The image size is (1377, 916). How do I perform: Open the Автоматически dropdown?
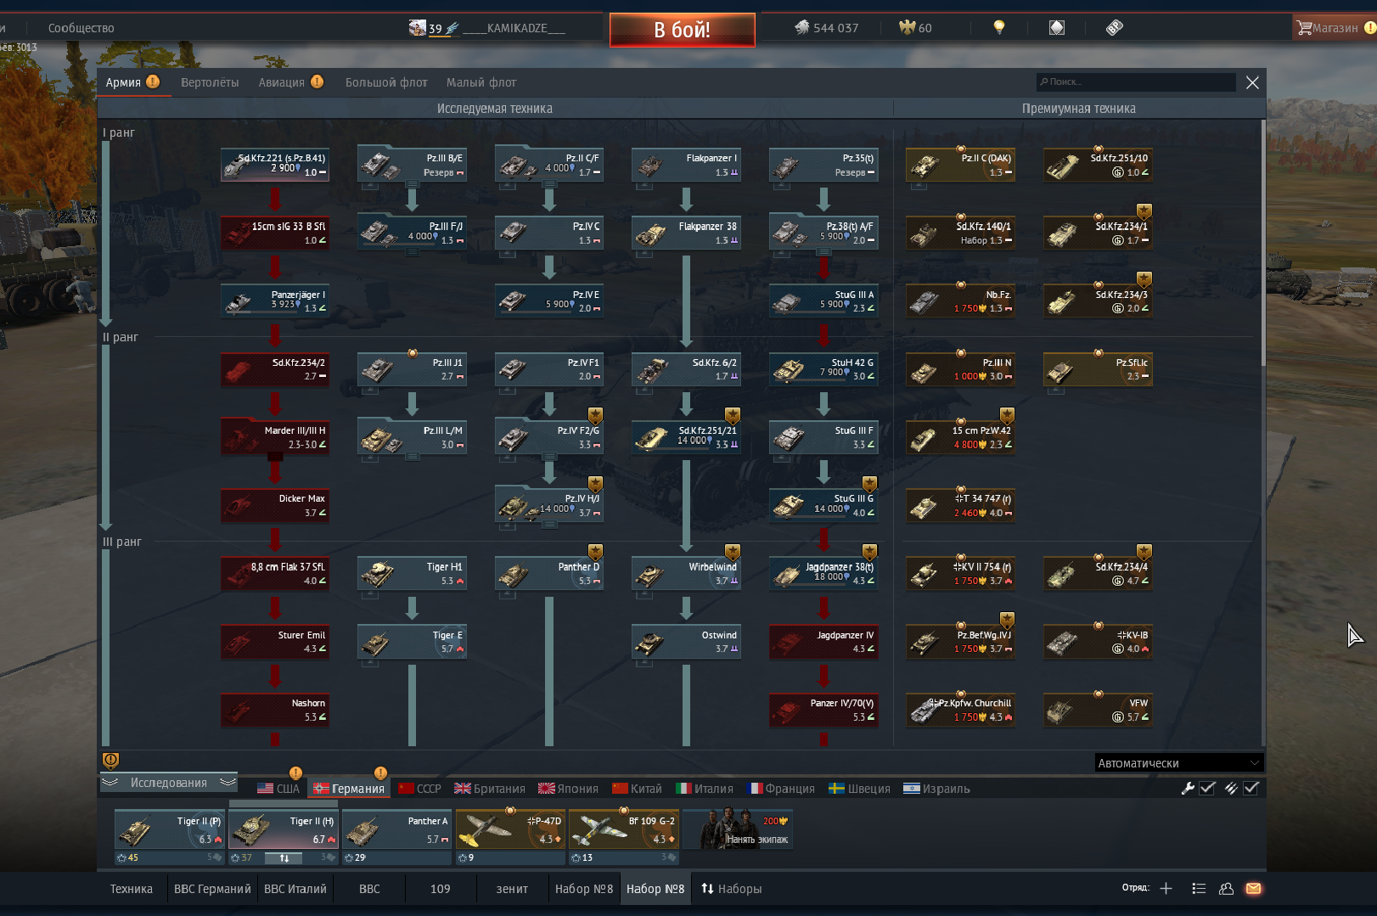tap(1178, 762)
